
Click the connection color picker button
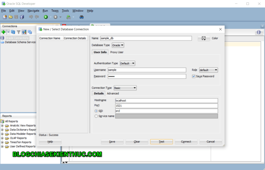click(x=204, y=38)
